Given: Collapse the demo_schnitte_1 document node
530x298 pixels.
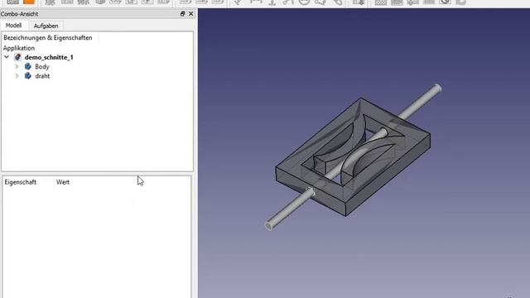Looking at the screenshot, I should click(x=7, y=57).
